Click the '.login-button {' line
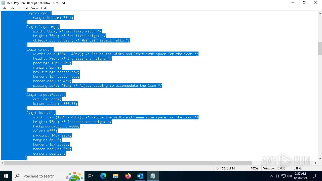This screenshot has width=322, height=181. click(x=40, y=113)
